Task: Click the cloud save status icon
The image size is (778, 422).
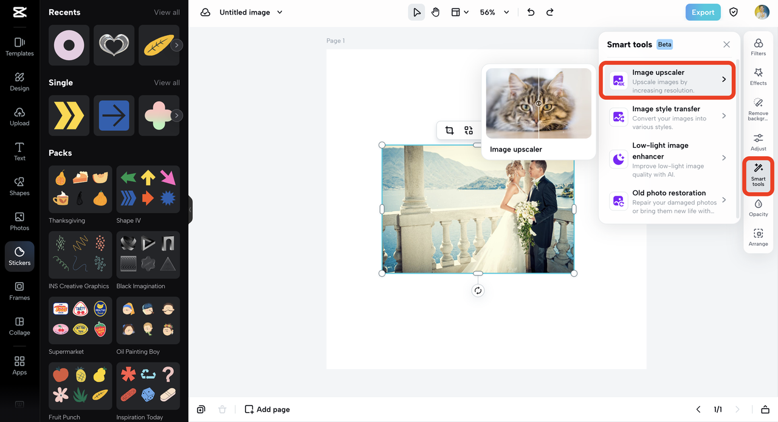Action: [x=205, y=12]
